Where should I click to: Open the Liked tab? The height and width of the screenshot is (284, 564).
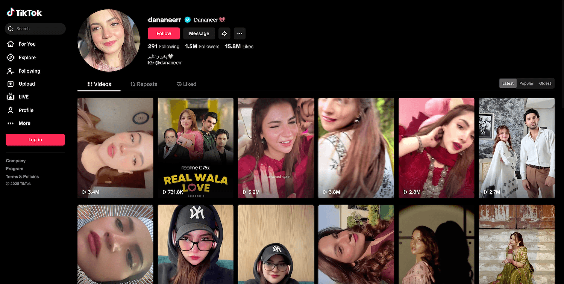(186, 84)
